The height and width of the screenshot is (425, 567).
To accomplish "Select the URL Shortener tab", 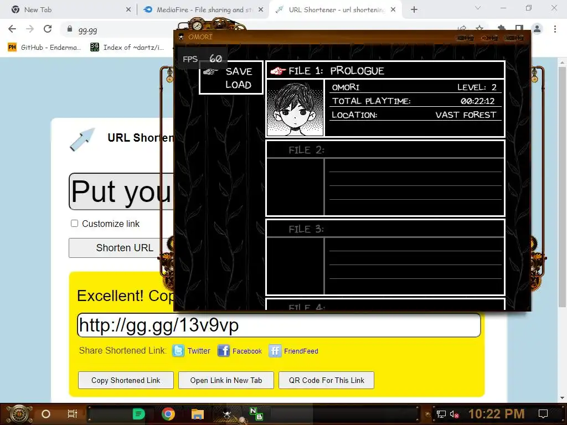I will 335,10.
